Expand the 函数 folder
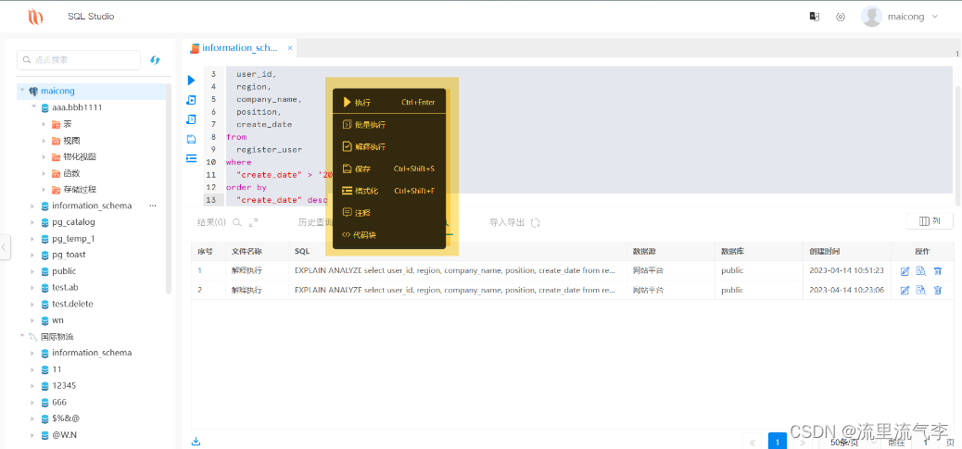The image size is (962, 449). click(x=44, y=173)
